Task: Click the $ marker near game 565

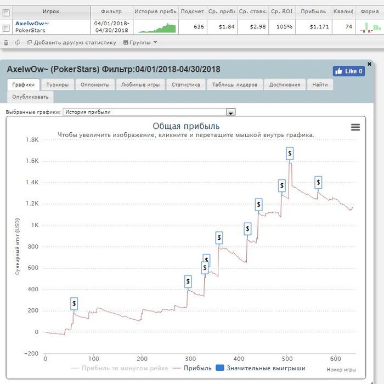Action: [318, 182]
